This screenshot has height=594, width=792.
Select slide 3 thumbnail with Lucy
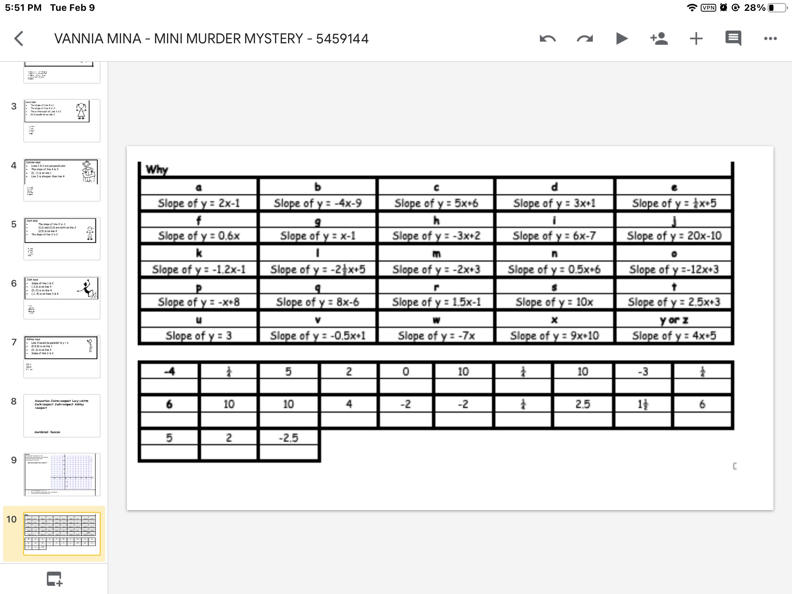click(62, 120)
